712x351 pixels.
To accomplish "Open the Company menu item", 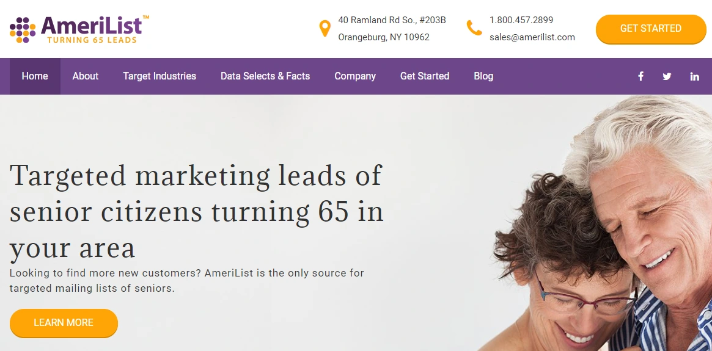I will click(x=355, y=76).
